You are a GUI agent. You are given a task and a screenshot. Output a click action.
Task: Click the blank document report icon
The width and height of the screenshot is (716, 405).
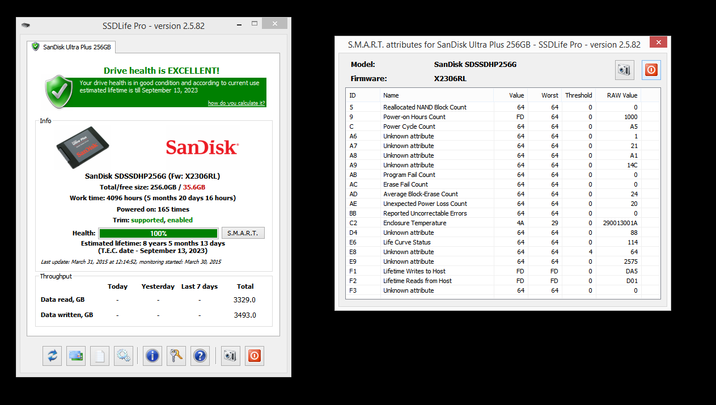coord(100,356)
